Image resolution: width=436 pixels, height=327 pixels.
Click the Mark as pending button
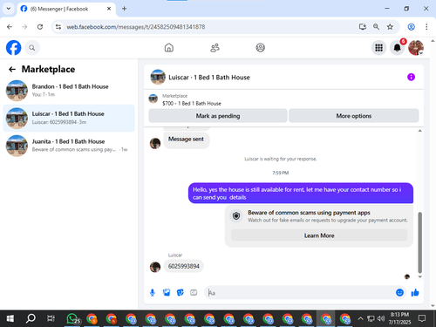pos(218,116)
